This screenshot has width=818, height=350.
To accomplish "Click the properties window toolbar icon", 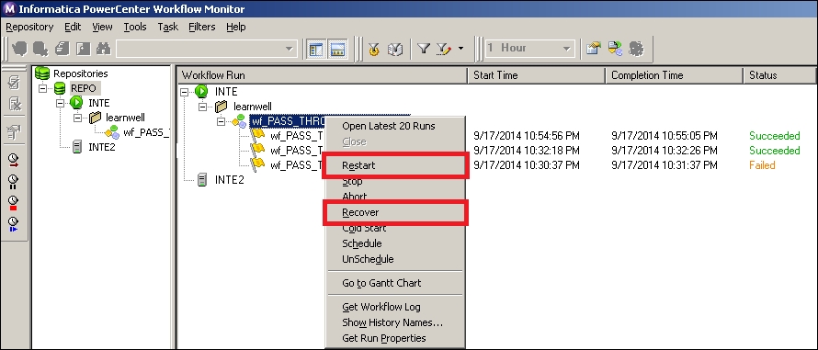I will (x=593, y=49).
